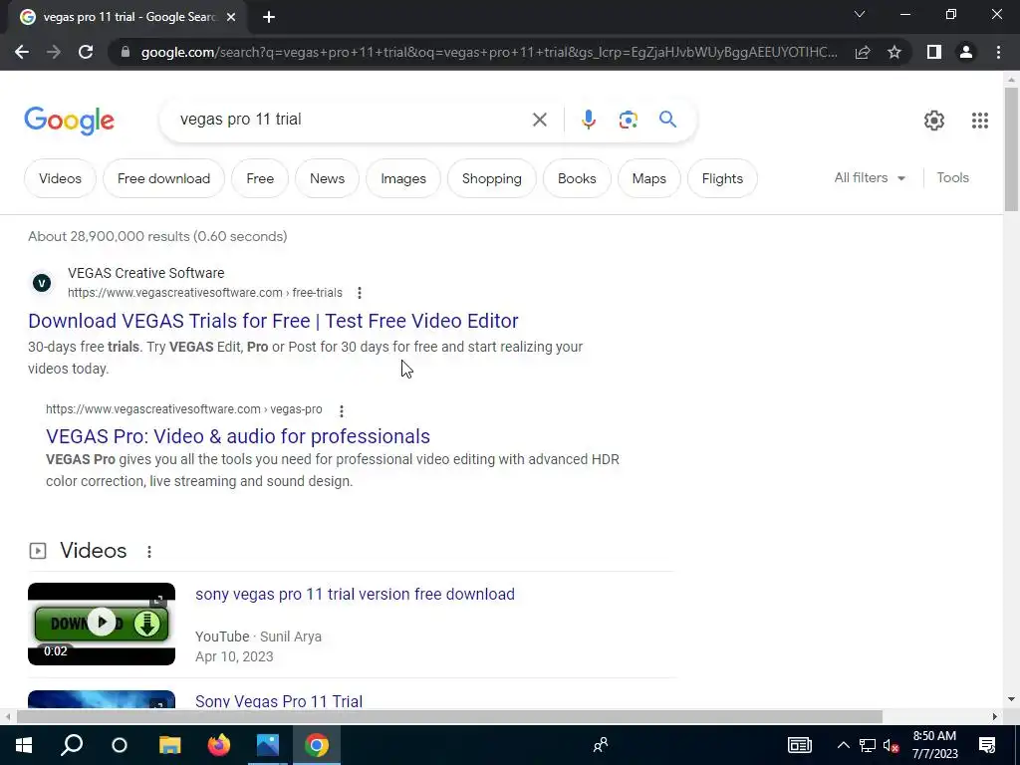Close the vegas pro 11 trial tab

pyautogui.click(x=231, y=18)
